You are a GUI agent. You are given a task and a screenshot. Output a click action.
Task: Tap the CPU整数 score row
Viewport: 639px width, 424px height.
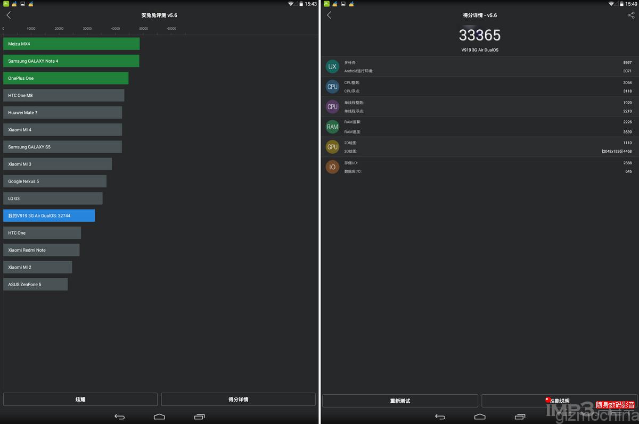(x=488, y=82)
